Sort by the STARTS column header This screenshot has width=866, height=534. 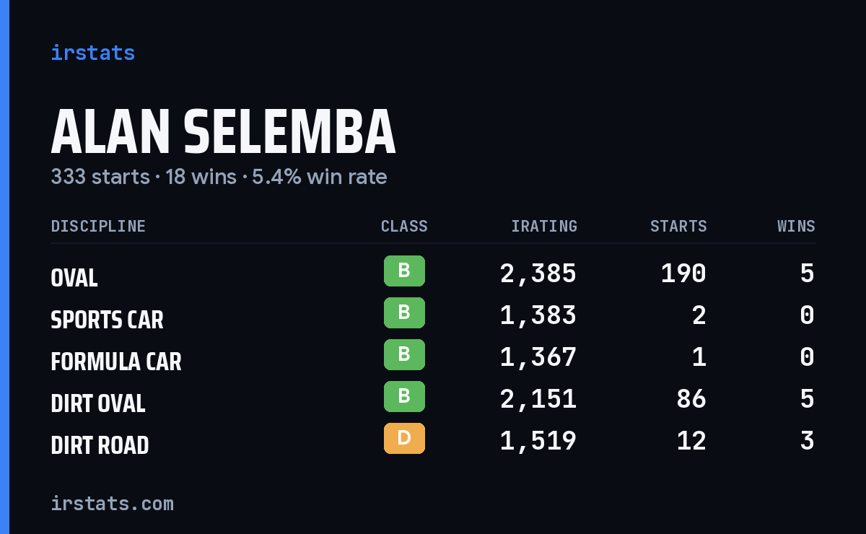pos(678,227)
